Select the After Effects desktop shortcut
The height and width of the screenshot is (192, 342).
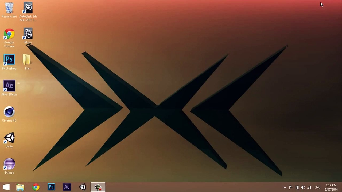(x=9, y=88)
